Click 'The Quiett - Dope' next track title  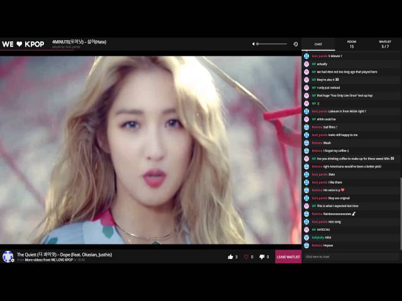click(x=64, y=255)
